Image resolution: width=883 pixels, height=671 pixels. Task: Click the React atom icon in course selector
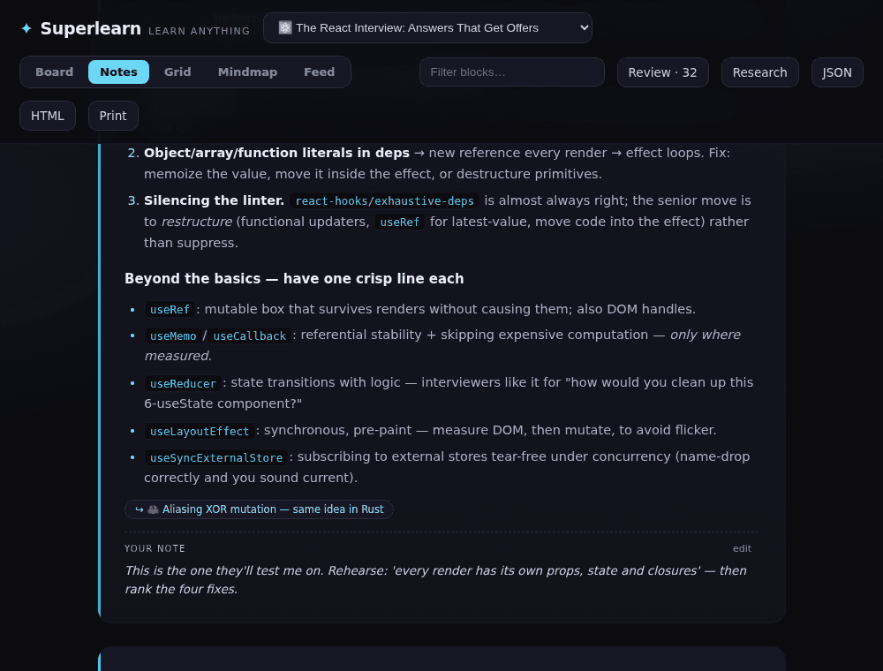[285, 27]
